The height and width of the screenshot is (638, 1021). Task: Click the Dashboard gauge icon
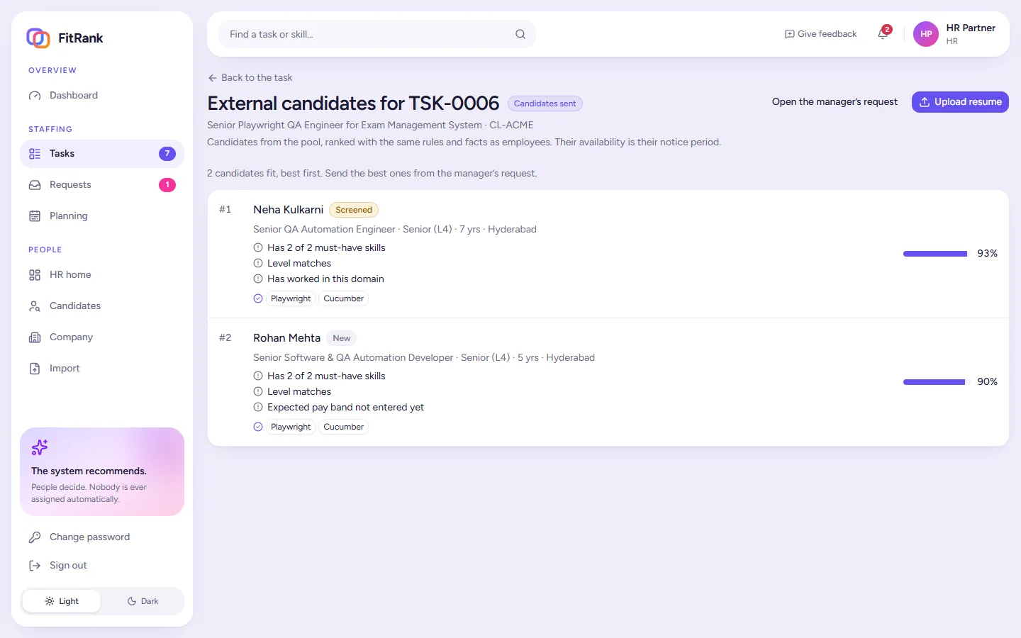pyautogui.click(x=35, y=96)
